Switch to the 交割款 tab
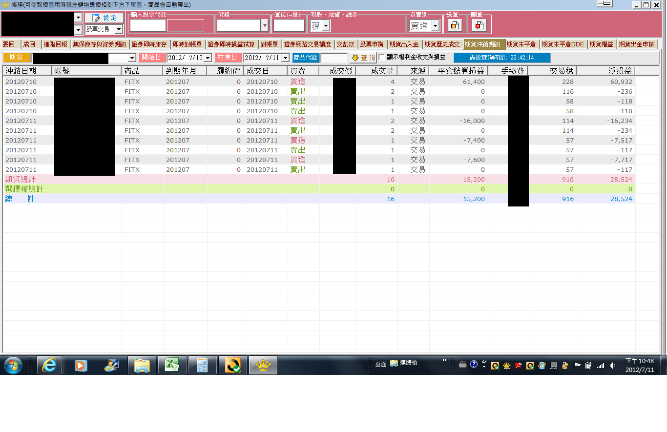The image size is (667, 432). click(x=346, y=44)
